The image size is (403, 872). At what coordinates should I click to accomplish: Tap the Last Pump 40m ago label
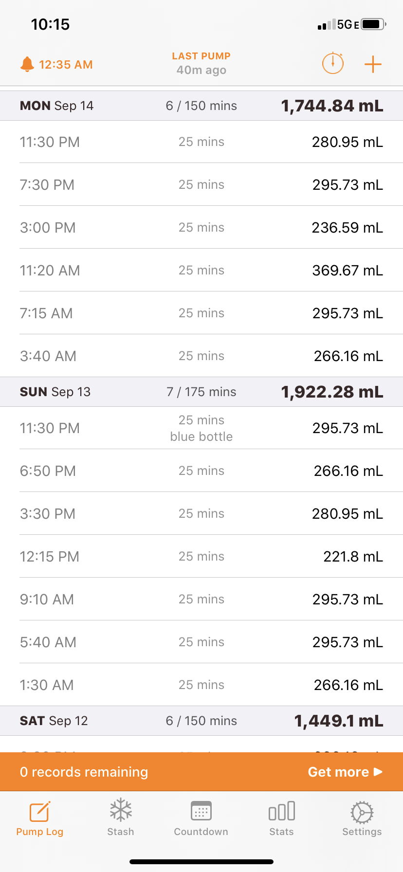pyautogui.click(x=201, y=64)
